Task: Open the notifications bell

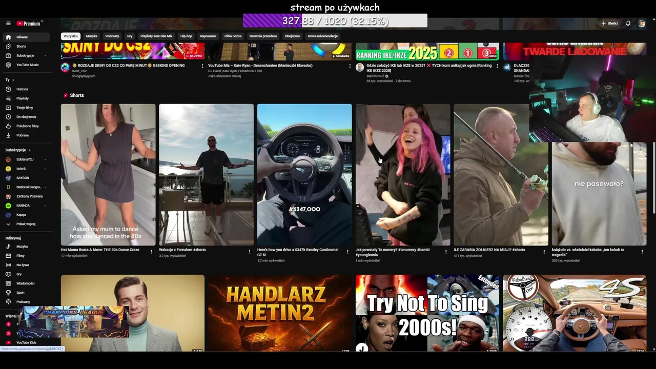Action: (x=628, y=24)
